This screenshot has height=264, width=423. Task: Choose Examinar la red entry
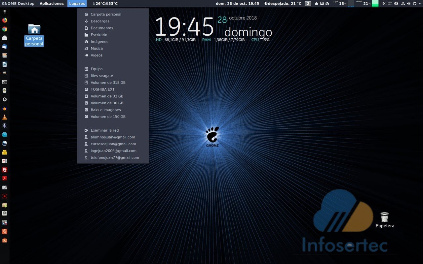[x=104, y=130]
